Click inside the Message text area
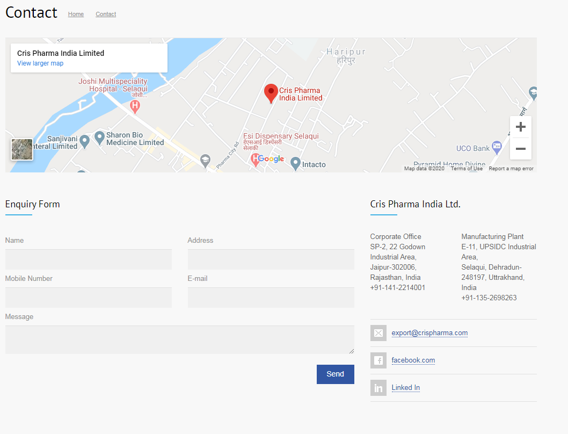Screen dimensions: 568x434 [x=179, y=339]
